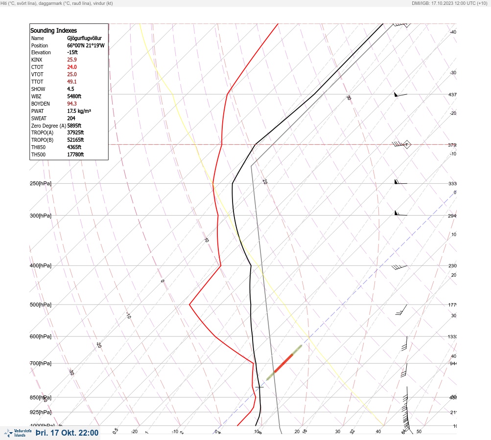Screen dimensions: 491x440
Task: Click the VTOT value 25.0
Action: [71, 74]
